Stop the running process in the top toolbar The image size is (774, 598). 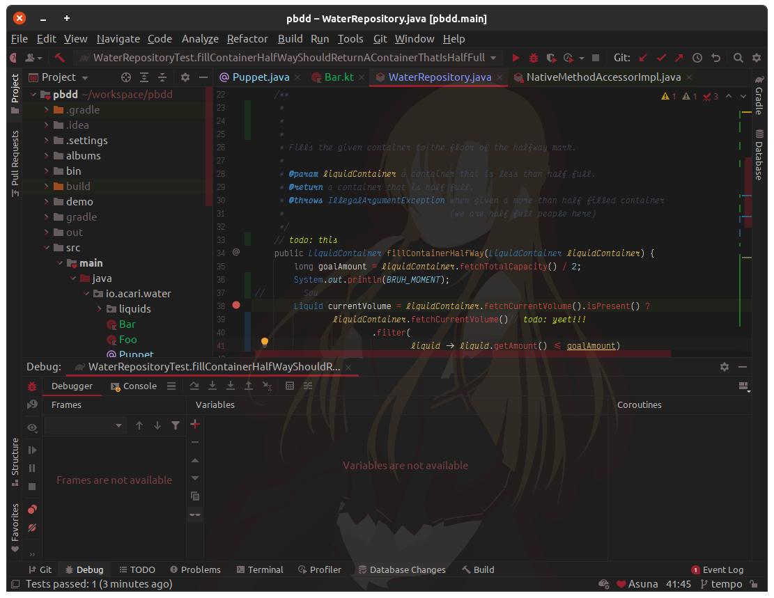pyautogui.click(x=596, y=58)
